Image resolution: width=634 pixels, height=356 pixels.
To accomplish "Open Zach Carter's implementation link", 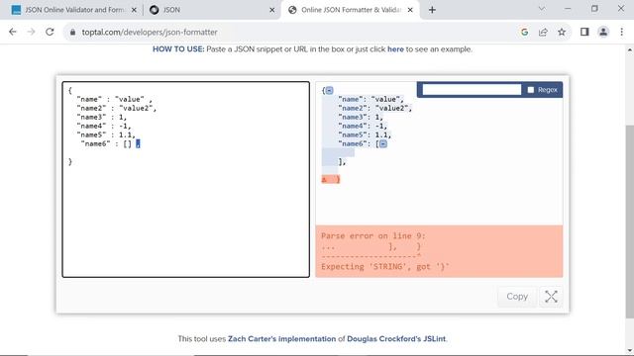I will click(x=281, y=338).
